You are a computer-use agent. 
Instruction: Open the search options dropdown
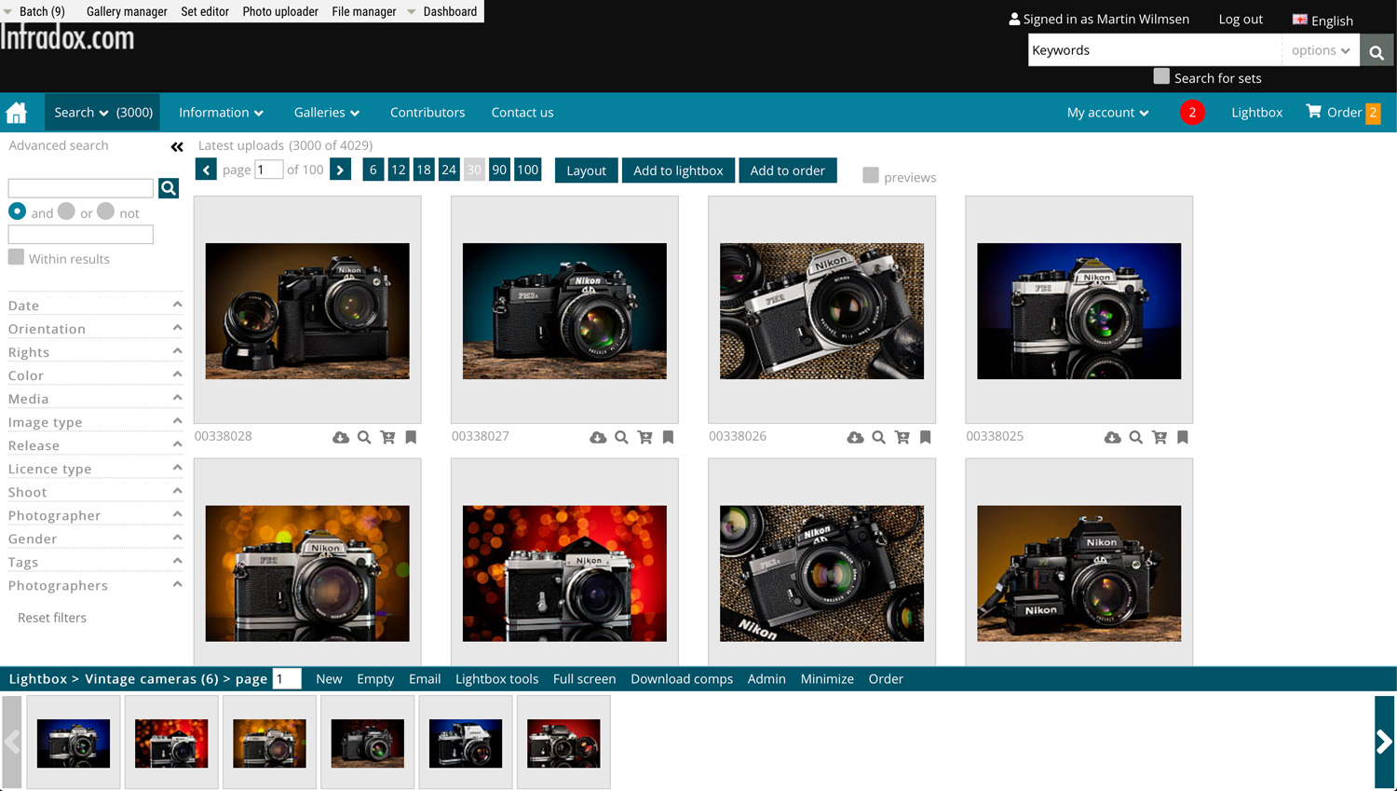[x=1321, y=50]
